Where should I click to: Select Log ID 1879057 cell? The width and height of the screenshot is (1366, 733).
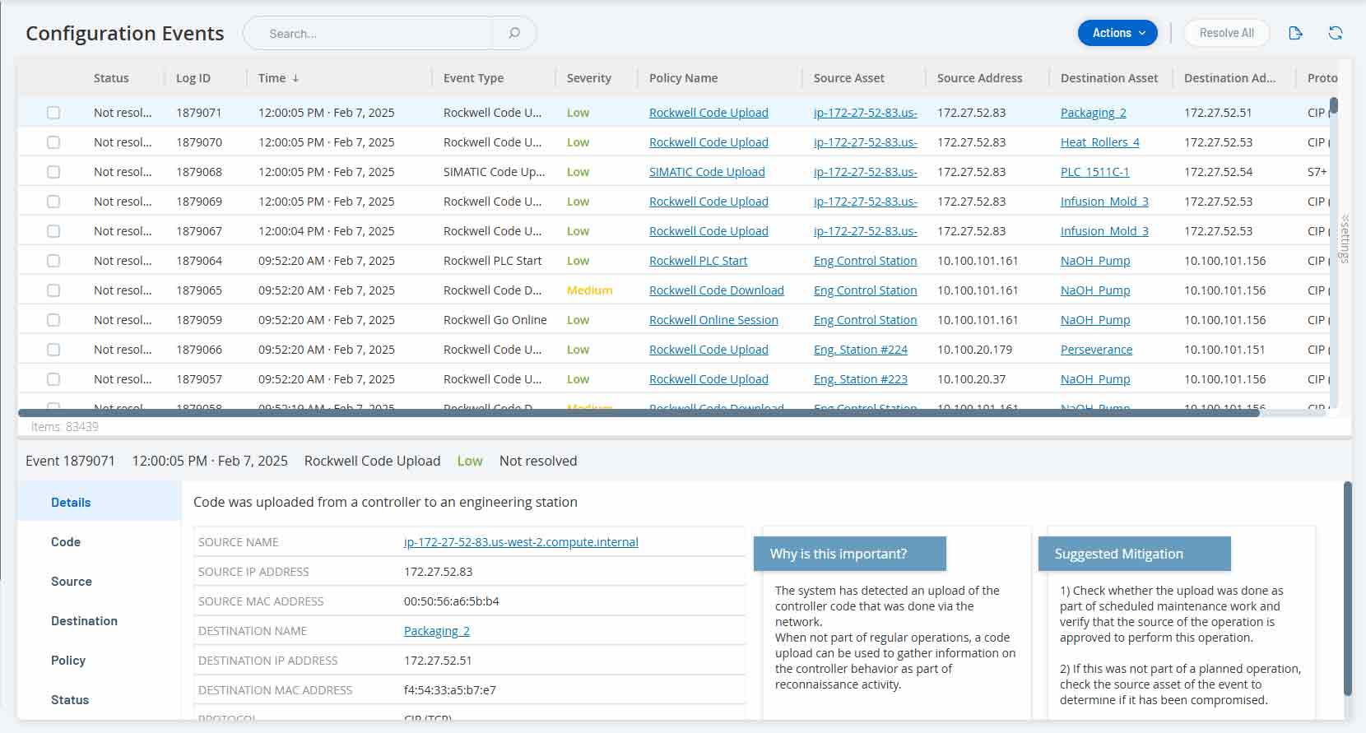(199, 379)
